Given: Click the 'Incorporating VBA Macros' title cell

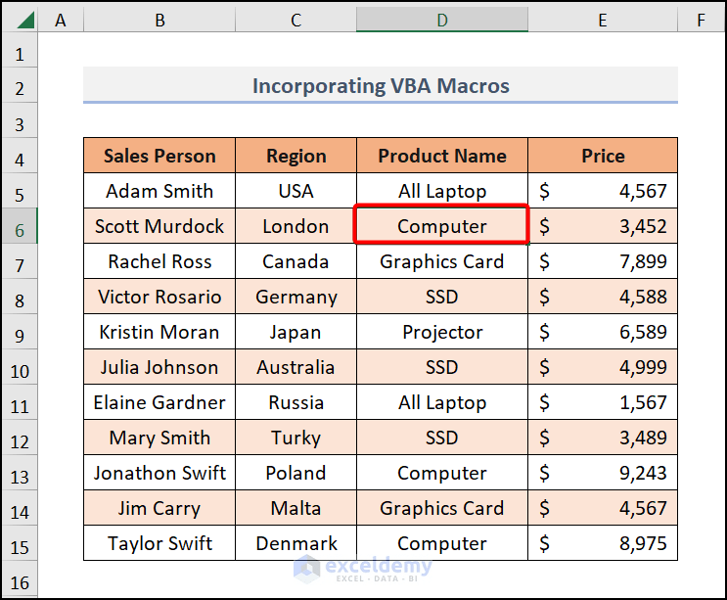Looking at the screenshot, I should (x=381, y=85).
